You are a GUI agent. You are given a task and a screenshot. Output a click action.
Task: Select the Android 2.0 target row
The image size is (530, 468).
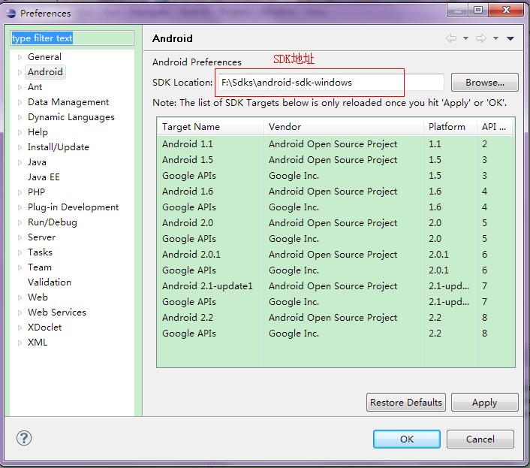point(336,223)
